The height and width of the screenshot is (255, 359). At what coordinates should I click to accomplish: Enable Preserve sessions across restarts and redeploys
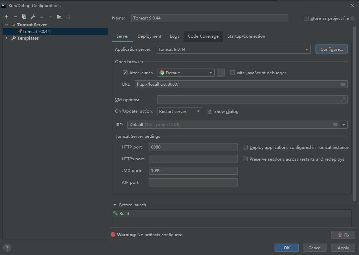pyautogui.click(x=245, y=159)
